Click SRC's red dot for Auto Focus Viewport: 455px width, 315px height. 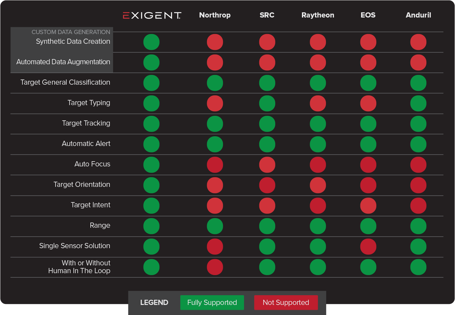(267, 165)
